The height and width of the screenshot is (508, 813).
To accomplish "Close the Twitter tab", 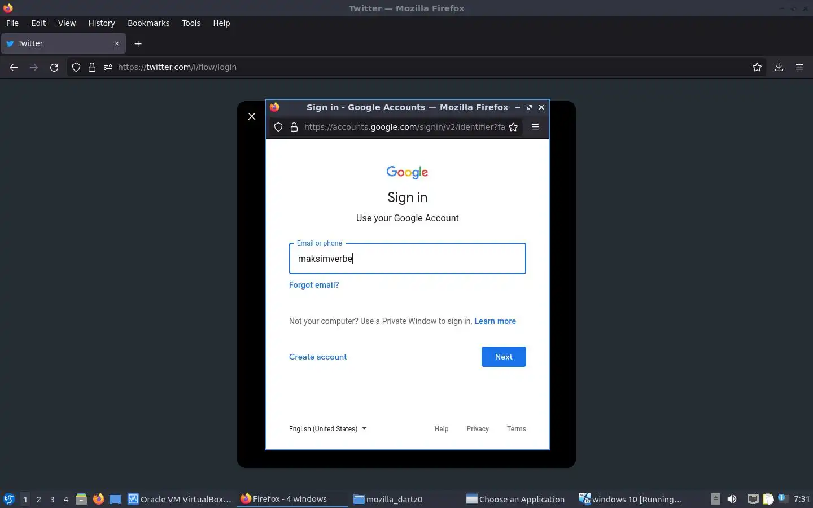I will point(117,43).
